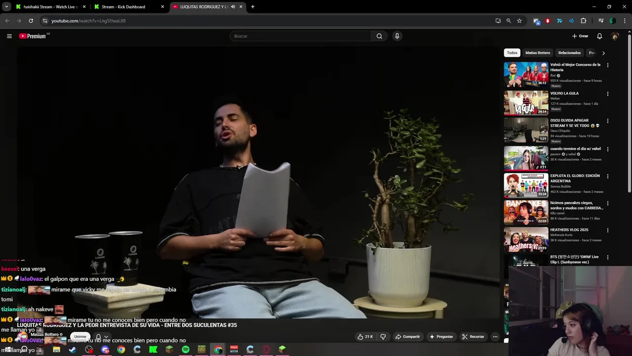Click the Preguntar button
Screen dimensions: 632x356
(441, 337)
